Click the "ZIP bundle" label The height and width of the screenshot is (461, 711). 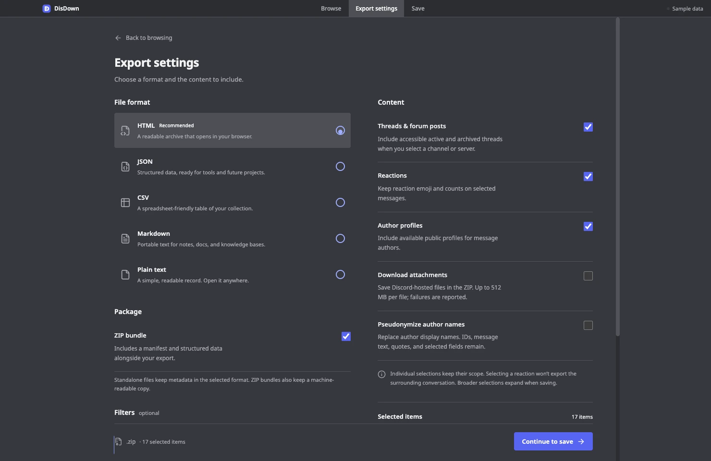click(130, 336)
